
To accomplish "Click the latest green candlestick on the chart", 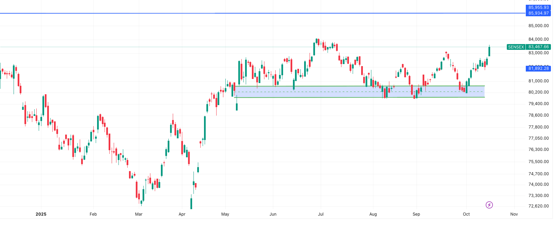I will [489, 52].
